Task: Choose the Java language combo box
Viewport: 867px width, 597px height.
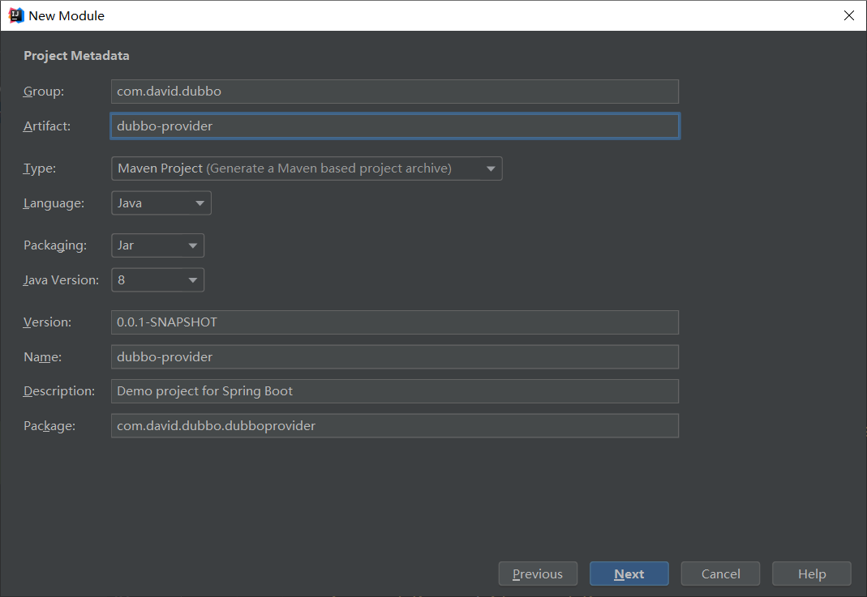Action: click(161, 203)
